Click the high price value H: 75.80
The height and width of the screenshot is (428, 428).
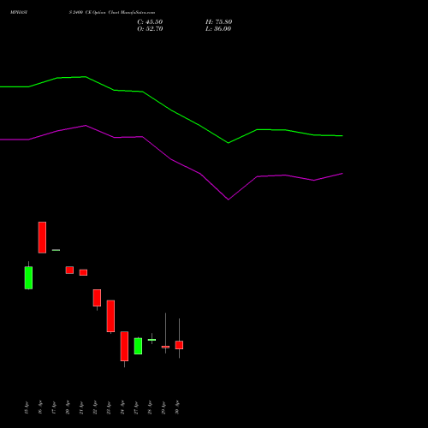[x=219, y=22]
